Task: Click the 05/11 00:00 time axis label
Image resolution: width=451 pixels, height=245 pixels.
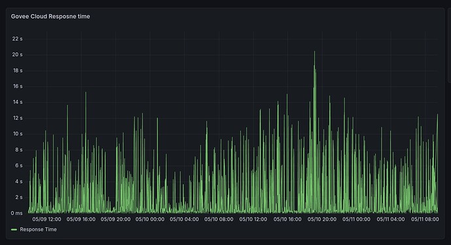Action: 356,219
